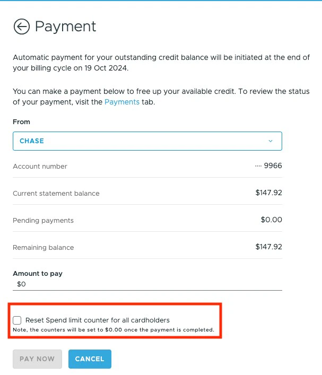Open the CHASE account dropdown

point(147,141)
